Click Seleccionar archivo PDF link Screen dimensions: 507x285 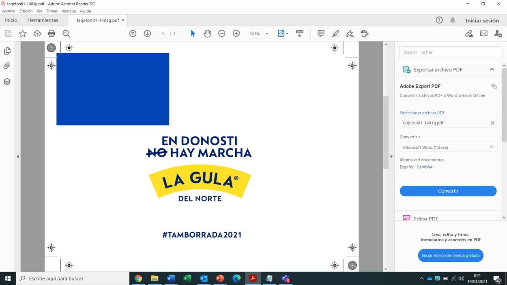coord(422,113)
